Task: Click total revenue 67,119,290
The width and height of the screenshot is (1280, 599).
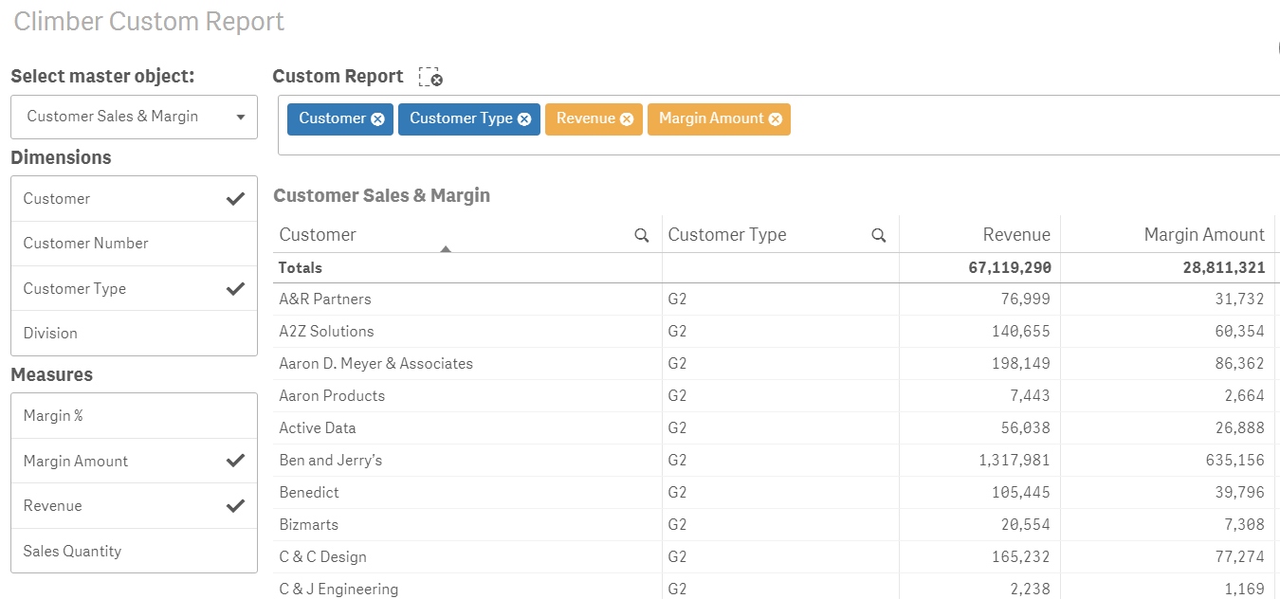Action: click(x=1010, y=268)
